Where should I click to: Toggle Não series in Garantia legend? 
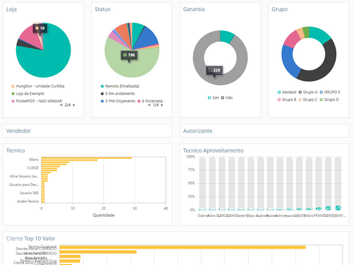[x=222, y=98]
